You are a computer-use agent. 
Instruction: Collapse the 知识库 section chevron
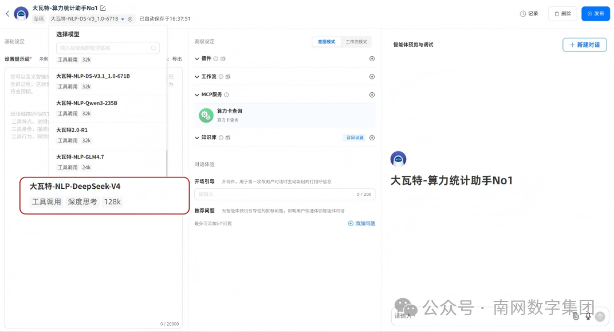click(197, 138)
